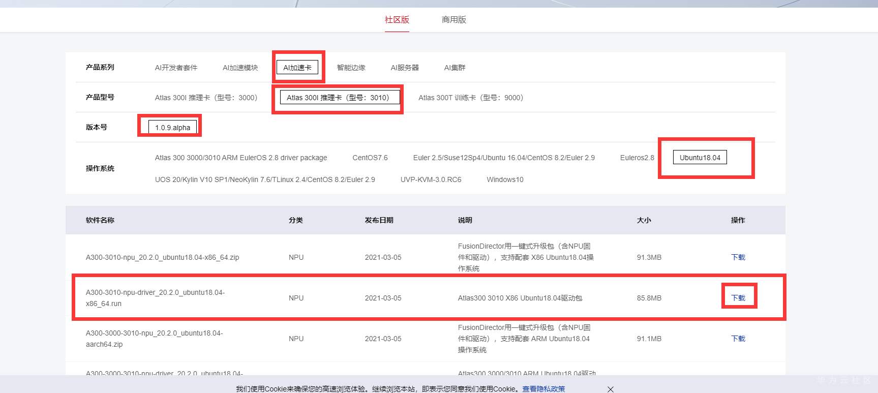The image size is (878, 393).
Task: Switch to the 商用版 tab
Action: coord(454,20)
